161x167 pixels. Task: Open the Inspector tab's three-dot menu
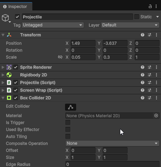(x=156, y=6)
